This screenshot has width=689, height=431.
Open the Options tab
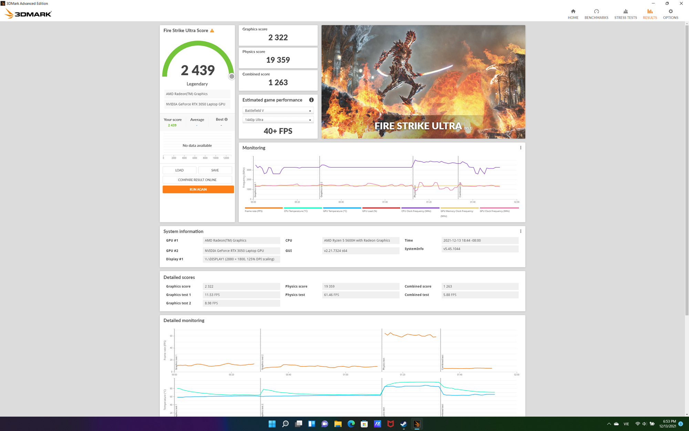(x=670, y=14)
